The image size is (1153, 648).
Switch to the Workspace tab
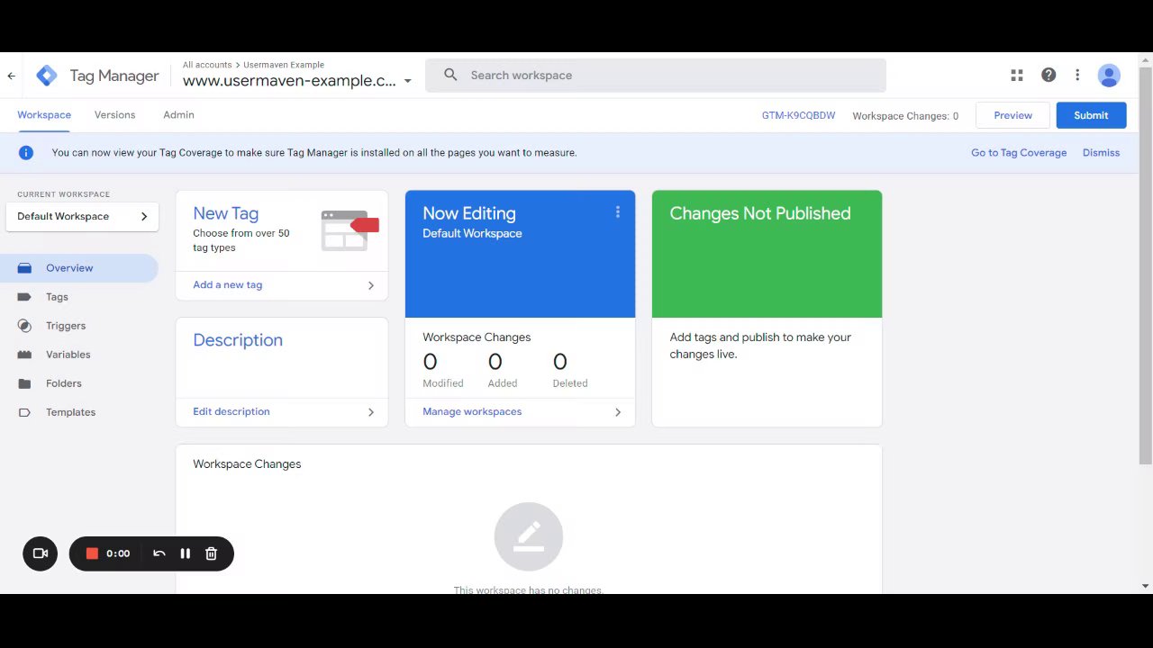(44, 115)
